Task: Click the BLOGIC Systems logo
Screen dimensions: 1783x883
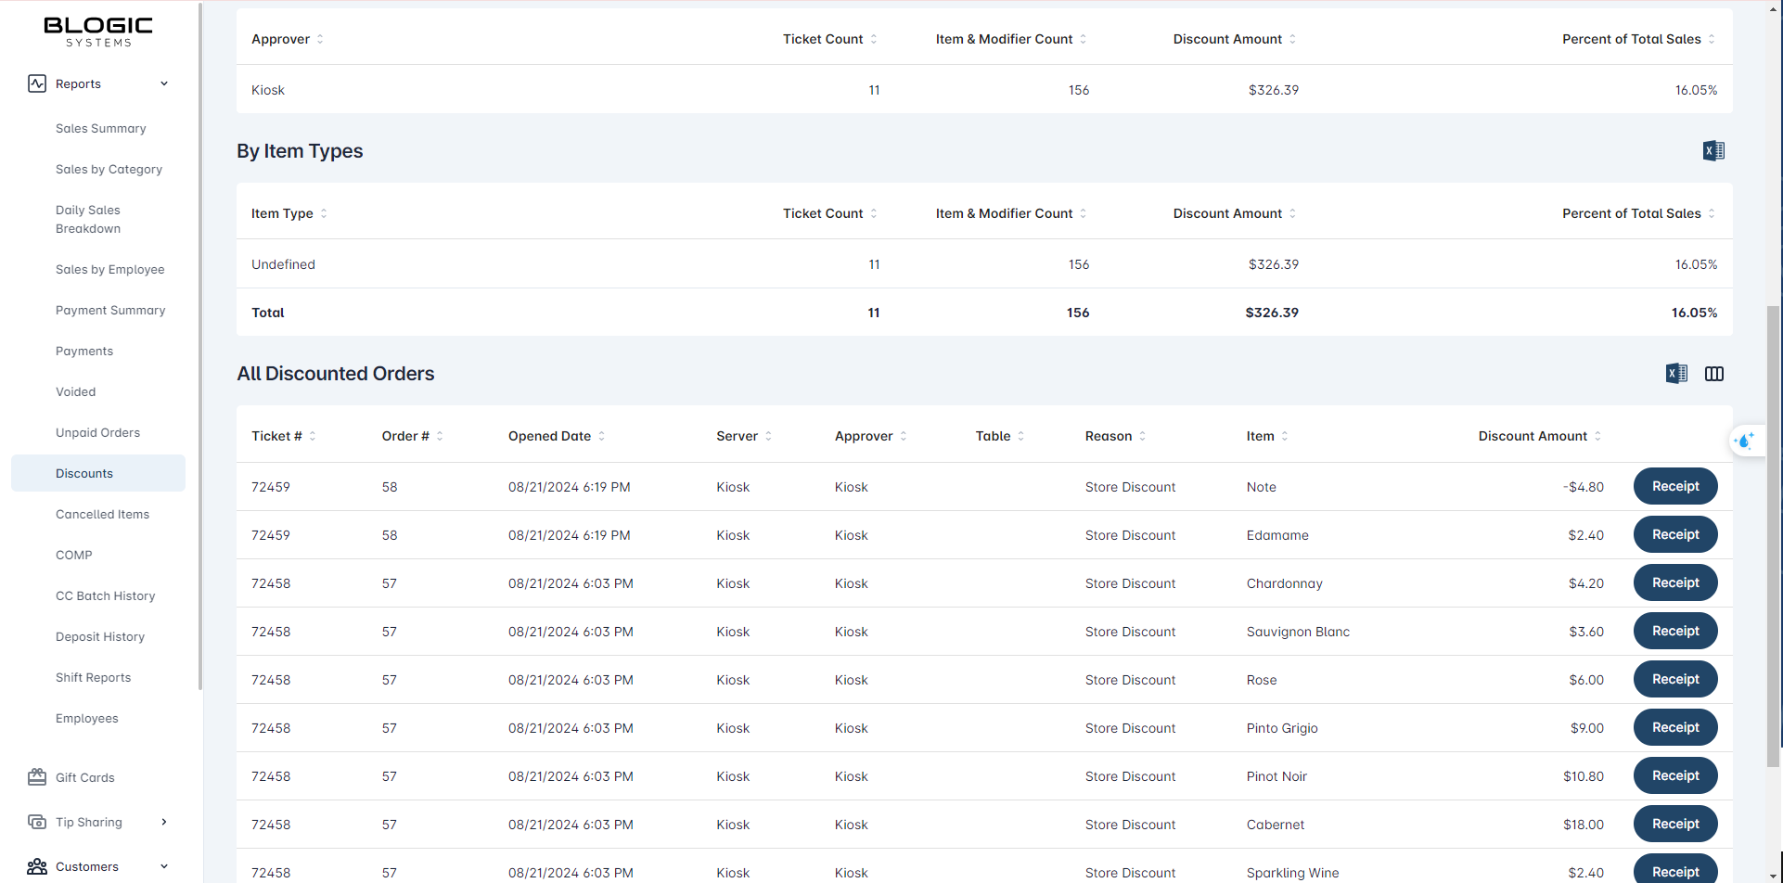Action: click(x=98, y=31)
